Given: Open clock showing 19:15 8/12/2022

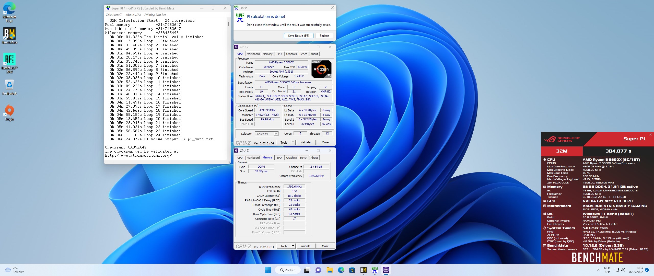Looking at the screenshot, I should tap(636, 270).
